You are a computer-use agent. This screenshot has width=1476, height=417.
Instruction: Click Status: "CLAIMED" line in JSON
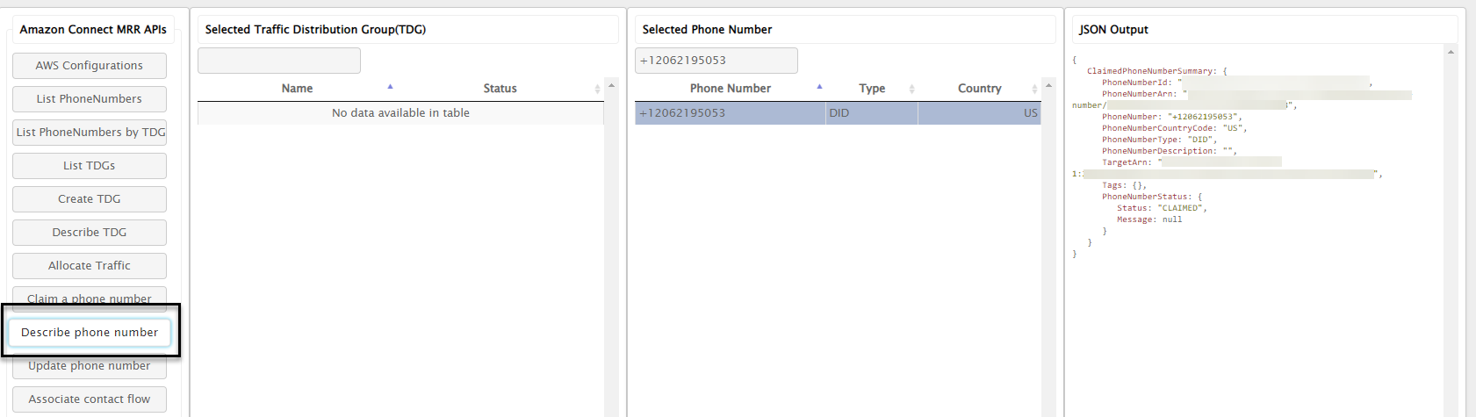1162,208
